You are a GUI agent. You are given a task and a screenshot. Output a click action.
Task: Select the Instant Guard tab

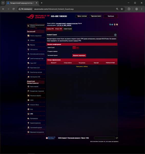tap(68, 29)
